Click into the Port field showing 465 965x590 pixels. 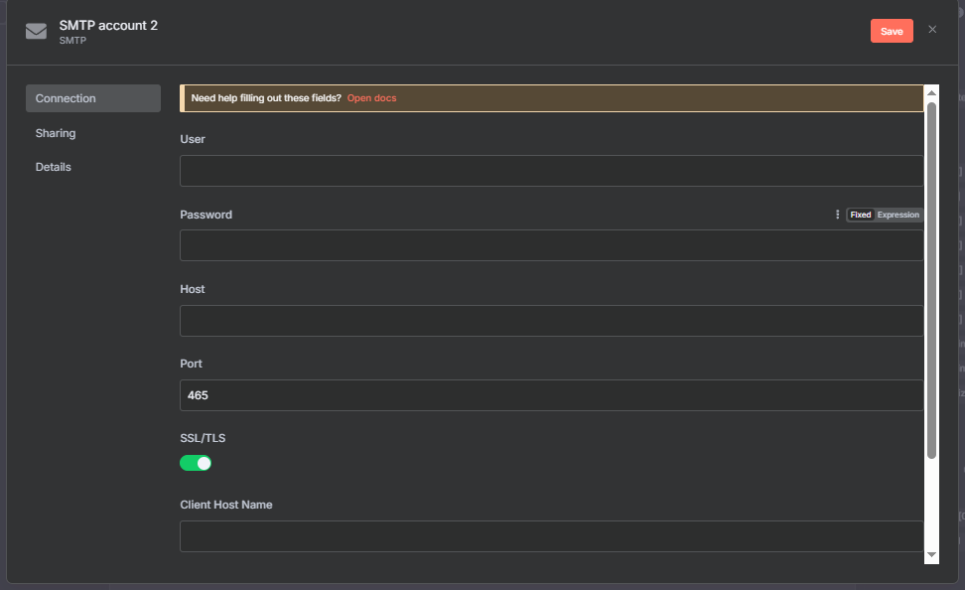click(551, 395)
